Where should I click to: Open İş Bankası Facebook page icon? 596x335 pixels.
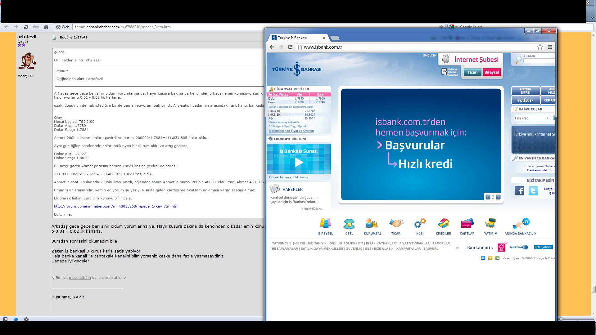tap(519, 190)
